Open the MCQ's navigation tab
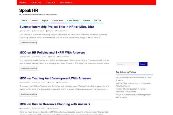Viewport: 173px width, 115px height. pyautogui.click(x=98, y=20)
